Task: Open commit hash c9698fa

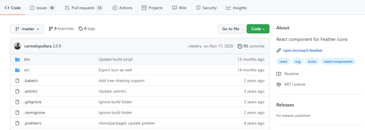Action: click(195, 46)
